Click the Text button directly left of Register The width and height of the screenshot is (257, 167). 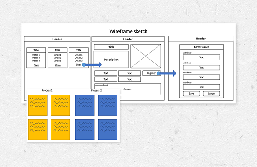click(x=129, y=73)
